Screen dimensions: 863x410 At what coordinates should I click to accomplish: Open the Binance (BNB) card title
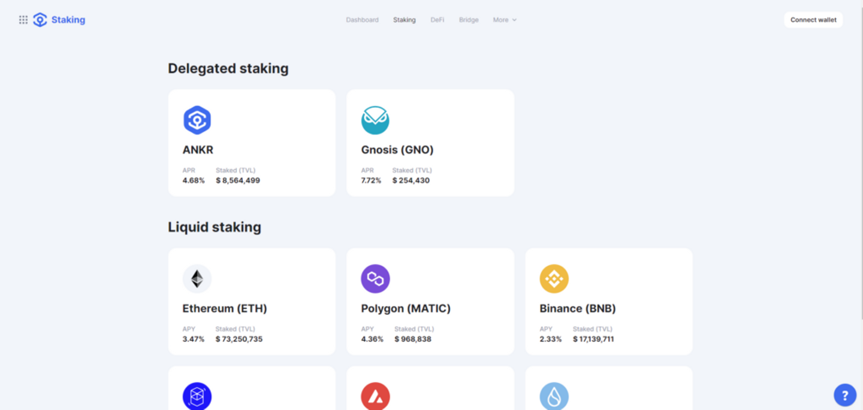coord(578,308)
